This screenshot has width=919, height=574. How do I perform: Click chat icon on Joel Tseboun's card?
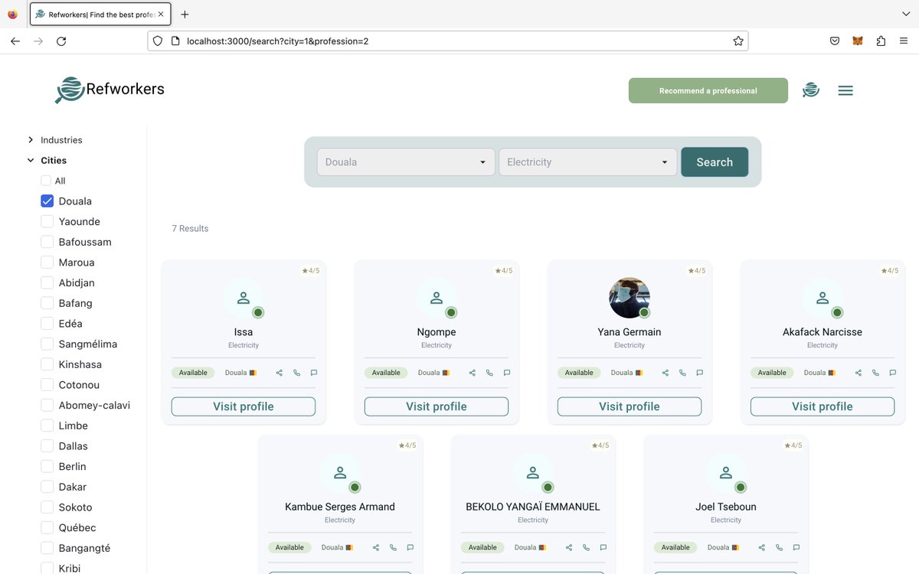point(796,547)
